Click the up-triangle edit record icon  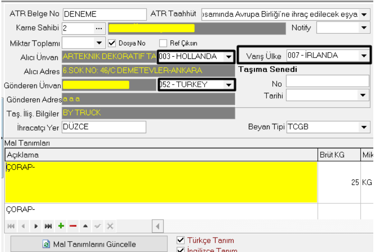tap(85, 226)
